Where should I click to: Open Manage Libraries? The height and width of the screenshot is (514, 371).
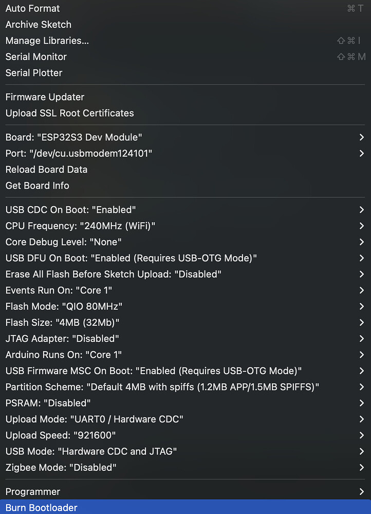tap(47, 41)
